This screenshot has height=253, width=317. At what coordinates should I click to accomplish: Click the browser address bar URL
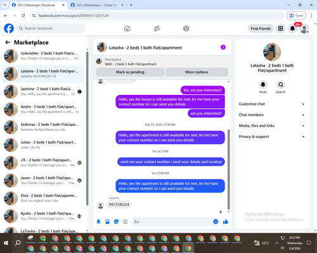[x=74, y=16]
